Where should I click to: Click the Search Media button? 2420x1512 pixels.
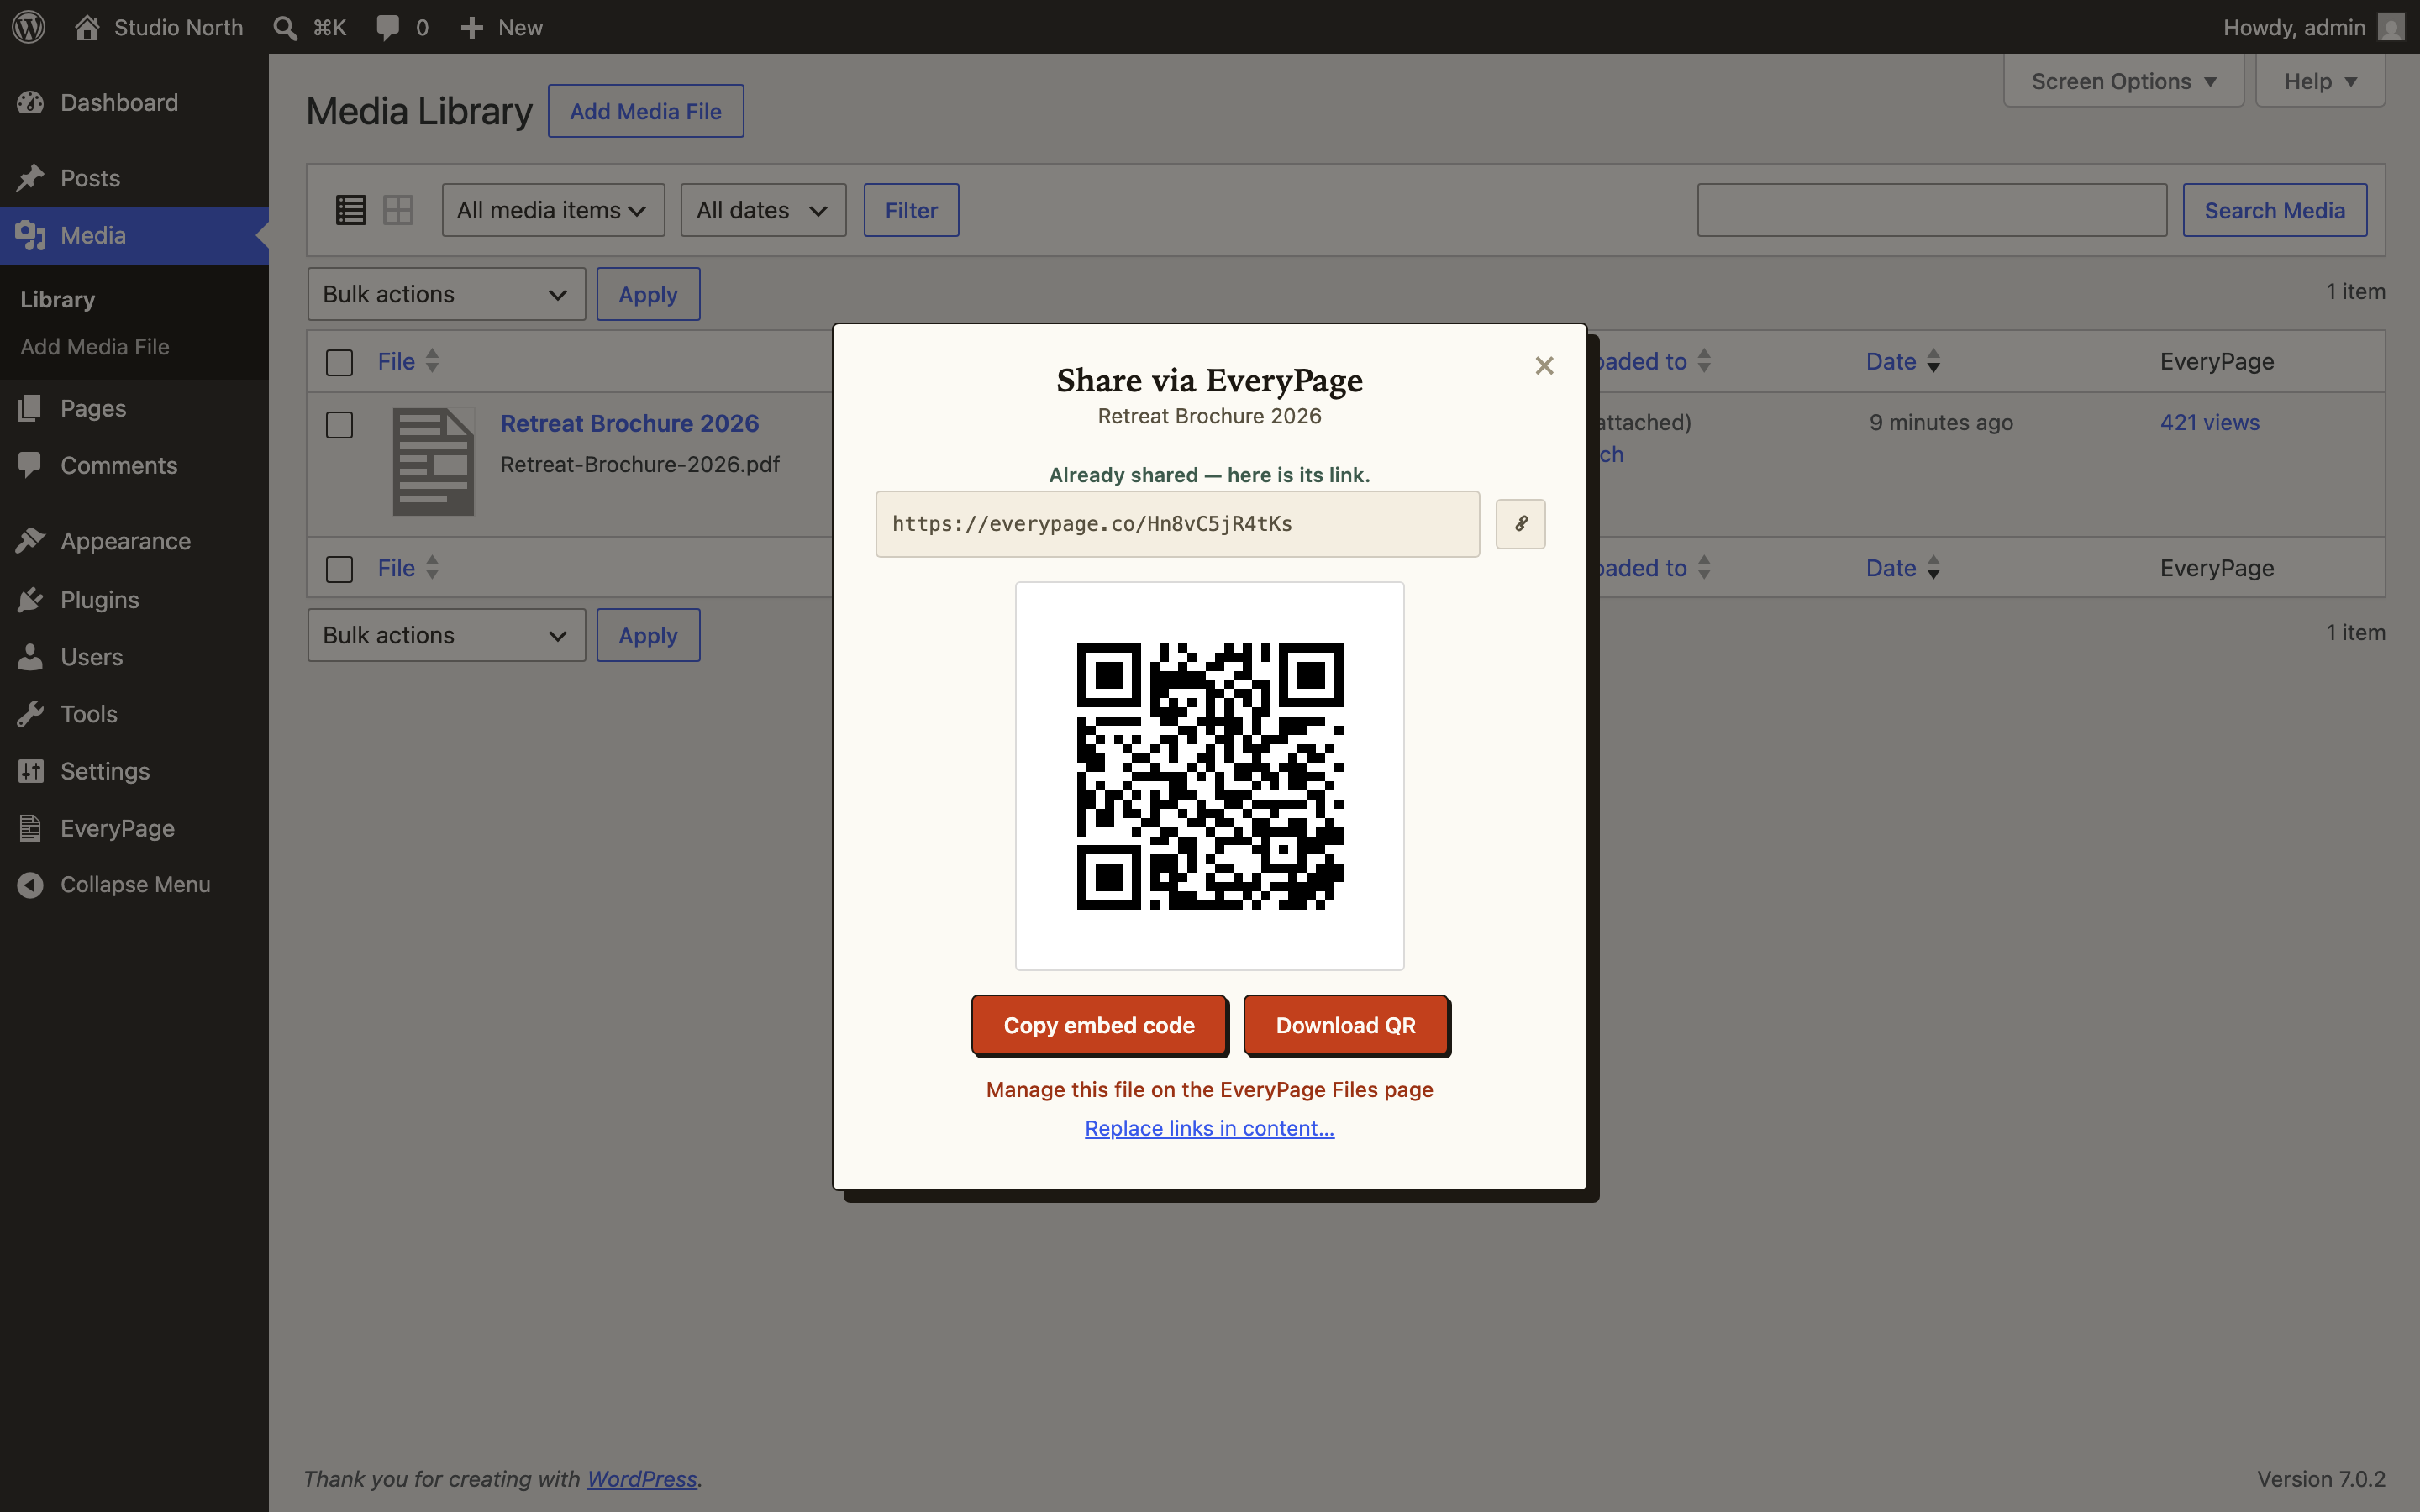tap(2274, 210)
